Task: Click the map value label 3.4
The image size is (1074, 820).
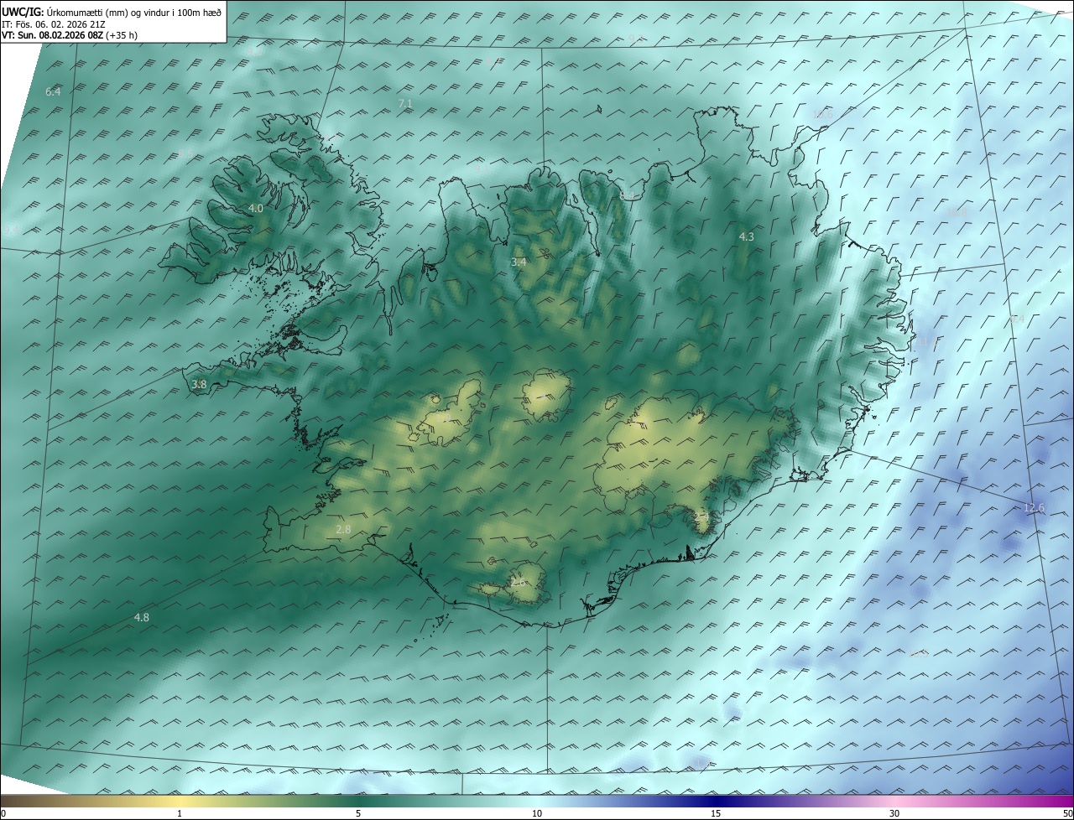Action: point(519,262)
